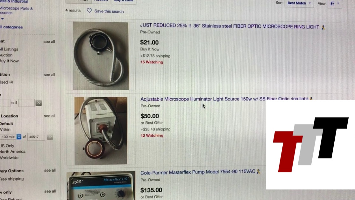
Task: Click see all next to Item Location
Action: pos(50,116)
